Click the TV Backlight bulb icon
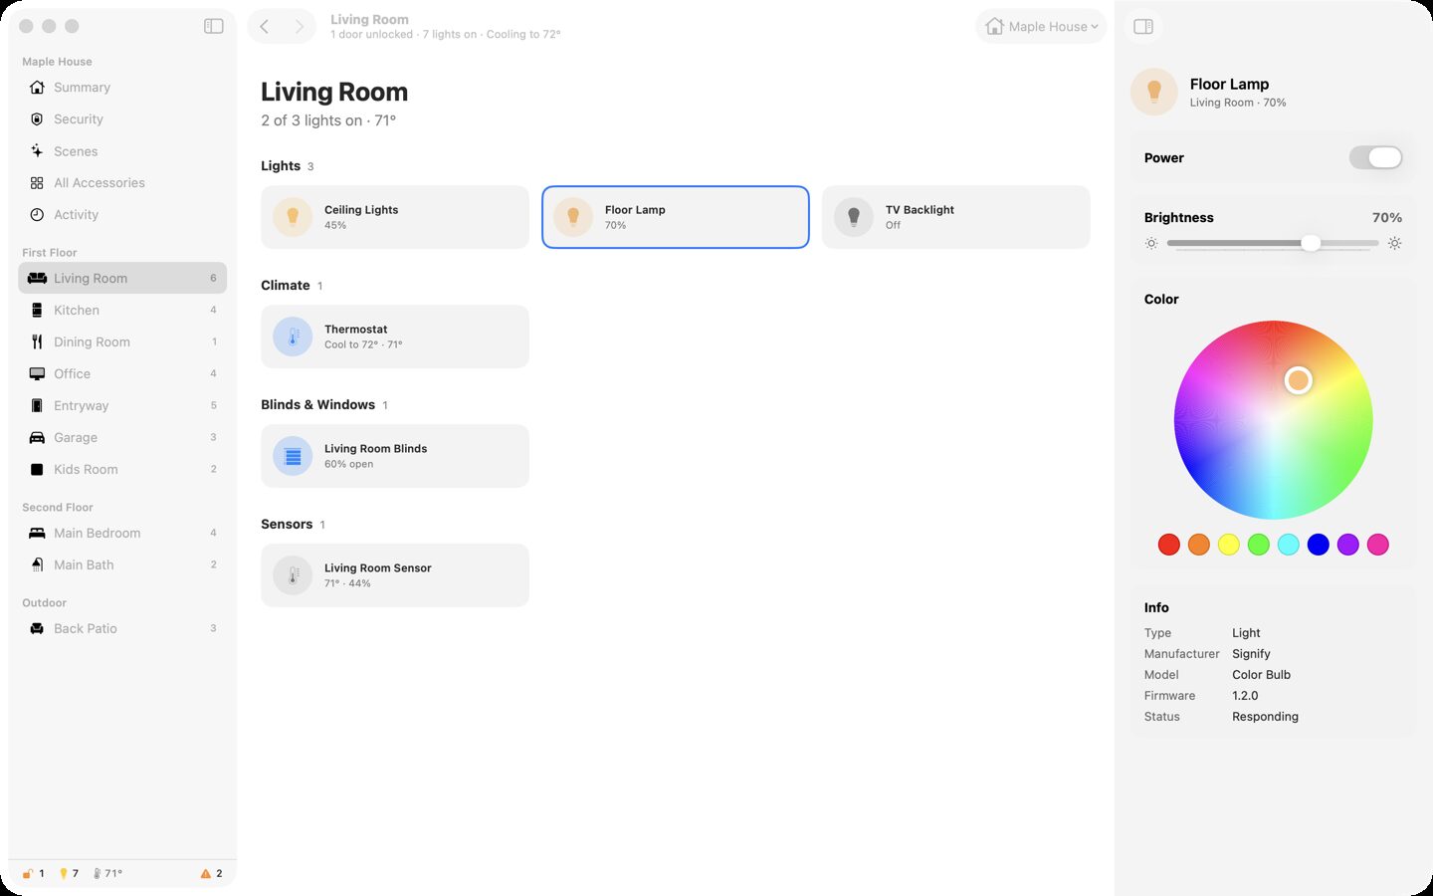The width and height of the screenshot is (1433, 896). 854,217
